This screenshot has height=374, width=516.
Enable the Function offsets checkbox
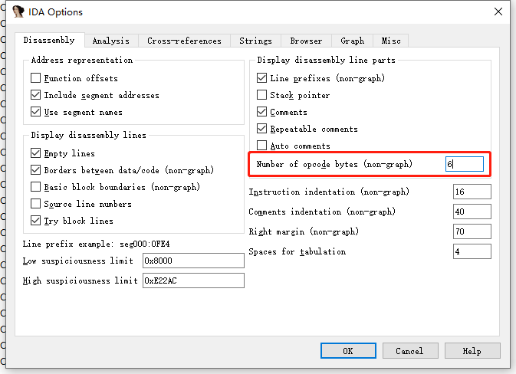click(35, 78)
